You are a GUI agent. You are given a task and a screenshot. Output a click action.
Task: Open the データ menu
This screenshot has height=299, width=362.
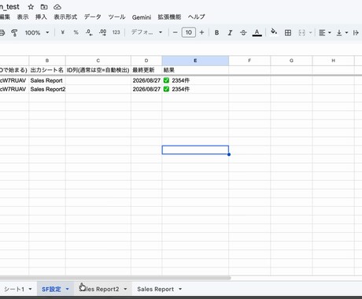coord(92,17)
